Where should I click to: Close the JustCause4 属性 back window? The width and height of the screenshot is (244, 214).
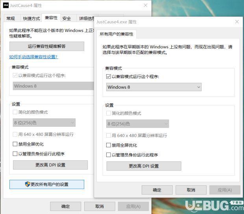click(x=146, y=5)
